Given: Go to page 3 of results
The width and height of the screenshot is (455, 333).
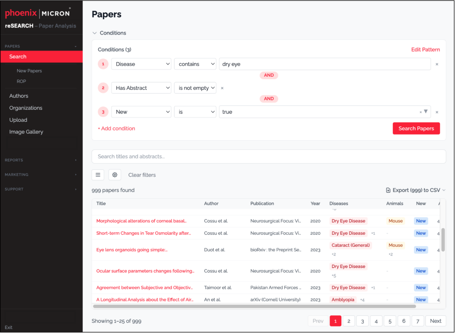Looking at the screenshot, I should [363, 321].
